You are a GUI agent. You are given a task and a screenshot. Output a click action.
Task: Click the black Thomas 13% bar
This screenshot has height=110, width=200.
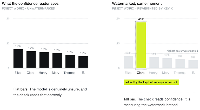coord(70,62)
